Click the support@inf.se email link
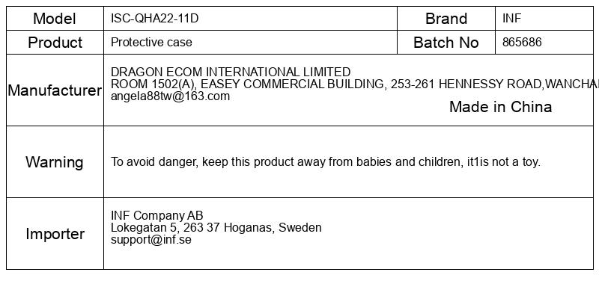 point(151,240)
